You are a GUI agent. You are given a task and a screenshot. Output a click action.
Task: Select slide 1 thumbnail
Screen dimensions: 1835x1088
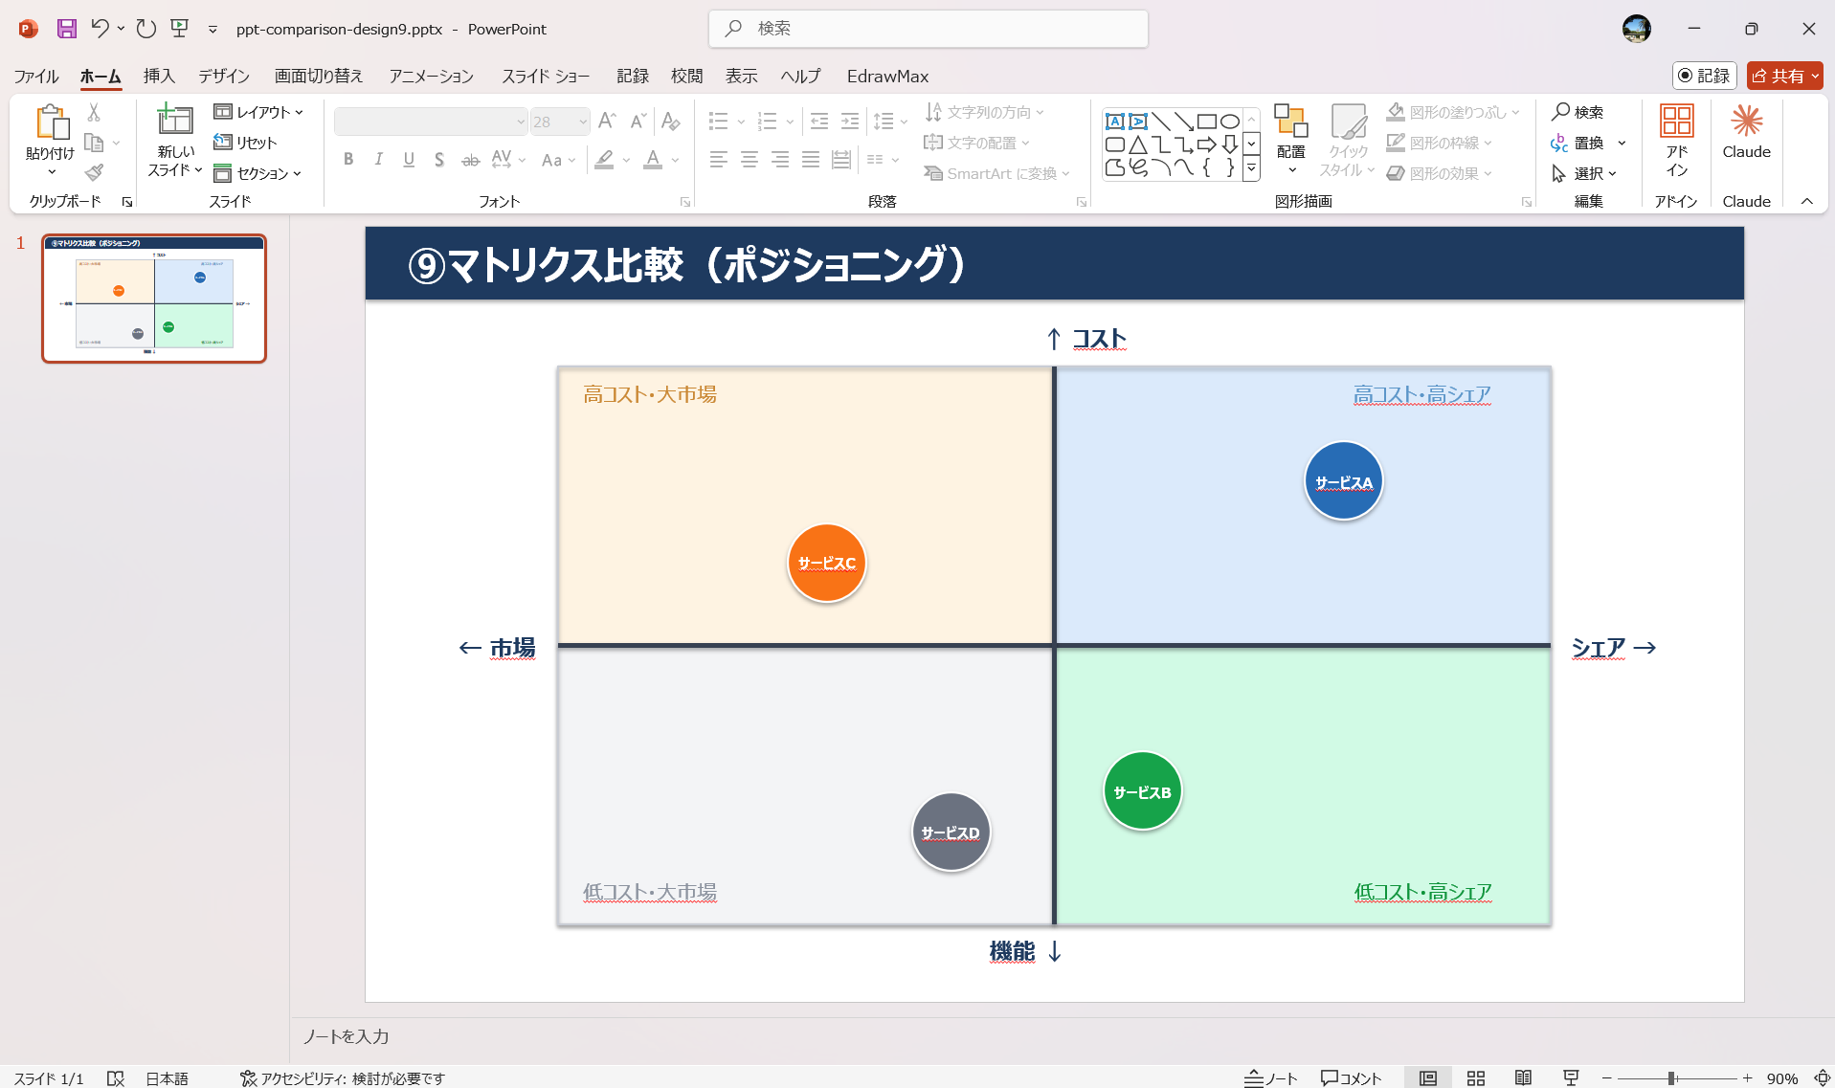click(154, 299)
